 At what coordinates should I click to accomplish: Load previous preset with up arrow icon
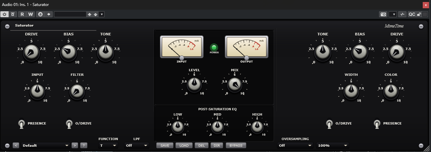pos(89,14)
